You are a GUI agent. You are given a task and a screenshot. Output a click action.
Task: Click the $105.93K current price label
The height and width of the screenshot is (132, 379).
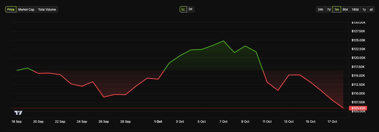(x=358, y=108)
